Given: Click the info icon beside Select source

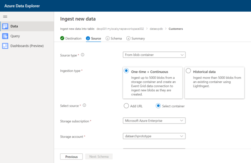Looking at the screenshot, I should 84,105.
